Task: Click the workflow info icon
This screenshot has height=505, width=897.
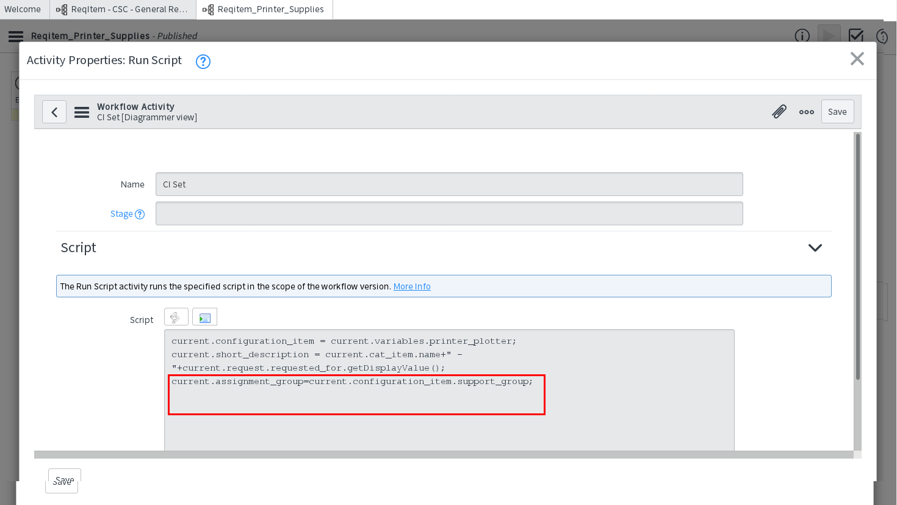Action: (802, 36)
